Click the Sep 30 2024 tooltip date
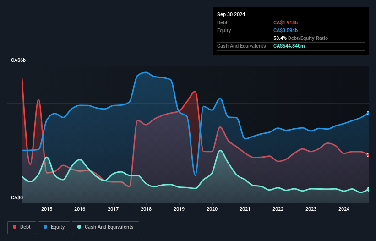The width and height of the screenshot is (376, 241). [231, 14]
